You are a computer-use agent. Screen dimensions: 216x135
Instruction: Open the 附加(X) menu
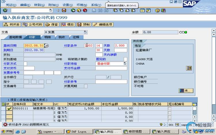click(x=54, y=5)
